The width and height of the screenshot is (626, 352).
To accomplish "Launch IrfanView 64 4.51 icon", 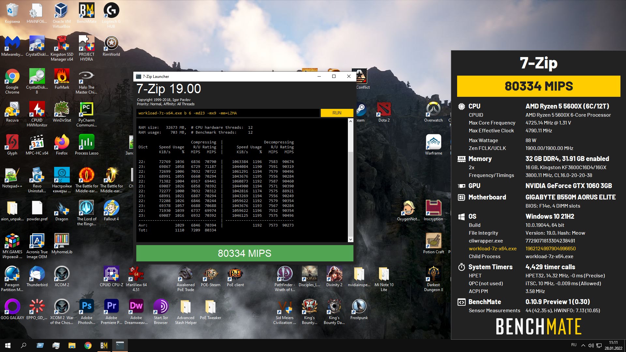I will pyautogui.click(x=136, y=279).
